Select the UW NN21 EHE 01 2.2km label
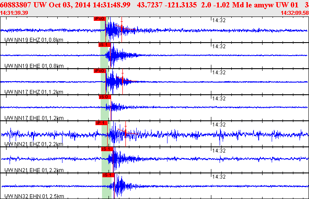The width and height of the screenshot is (309, 199). [34, 170]
